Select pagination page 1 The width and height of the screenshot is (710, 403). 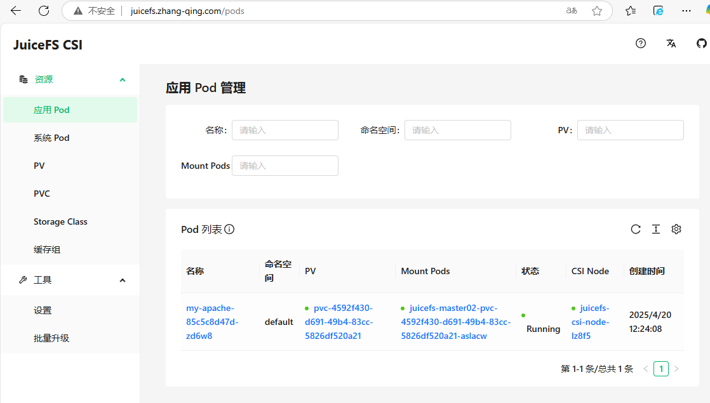pyautogui.click(x=661, y=369)
